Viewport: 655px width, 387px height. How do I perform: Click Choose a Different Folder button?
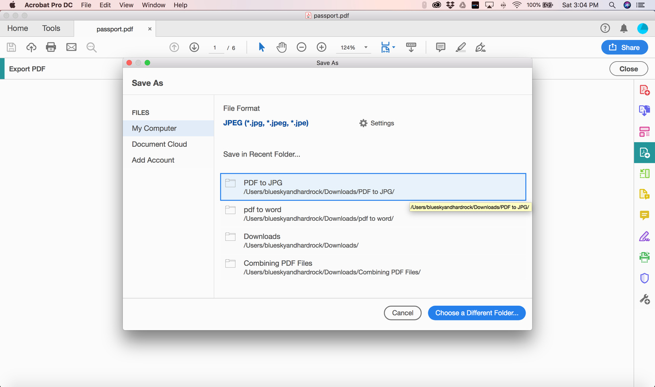pyautogui.click(x=477, y=313)
